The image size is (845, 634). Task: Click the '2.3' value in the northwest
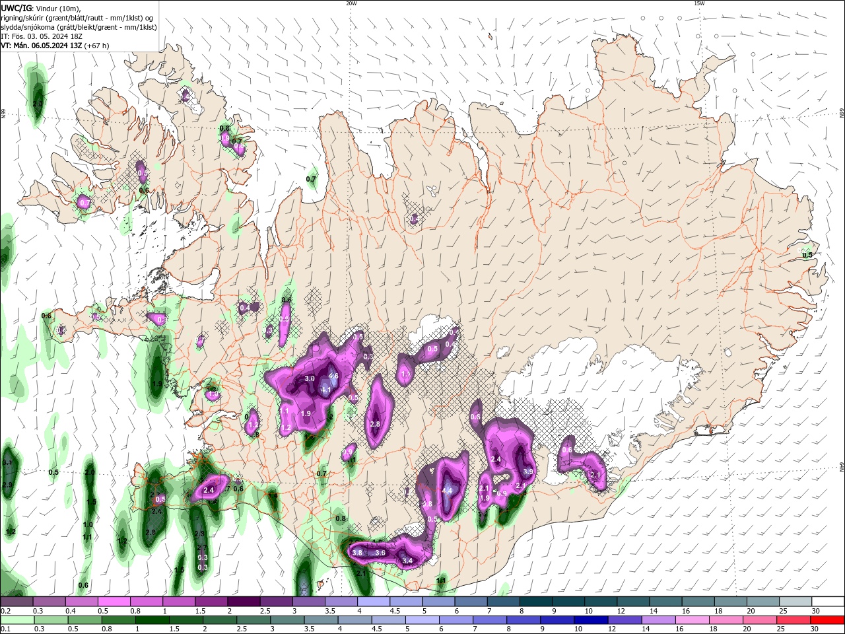pyautogui.click(x=38, y=104)
